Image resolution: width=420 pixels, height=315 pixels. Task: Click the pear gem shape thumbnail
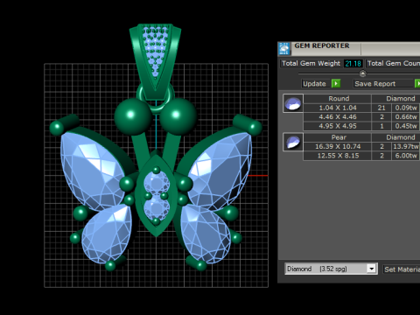(293, 142)
